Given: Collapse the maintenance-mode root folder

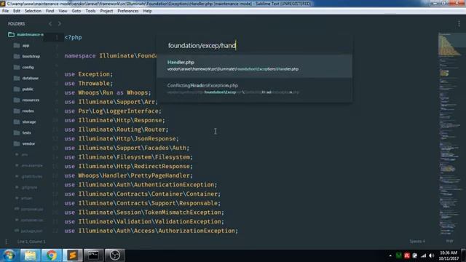Looking at the screenshot, I should click(26, 34).
